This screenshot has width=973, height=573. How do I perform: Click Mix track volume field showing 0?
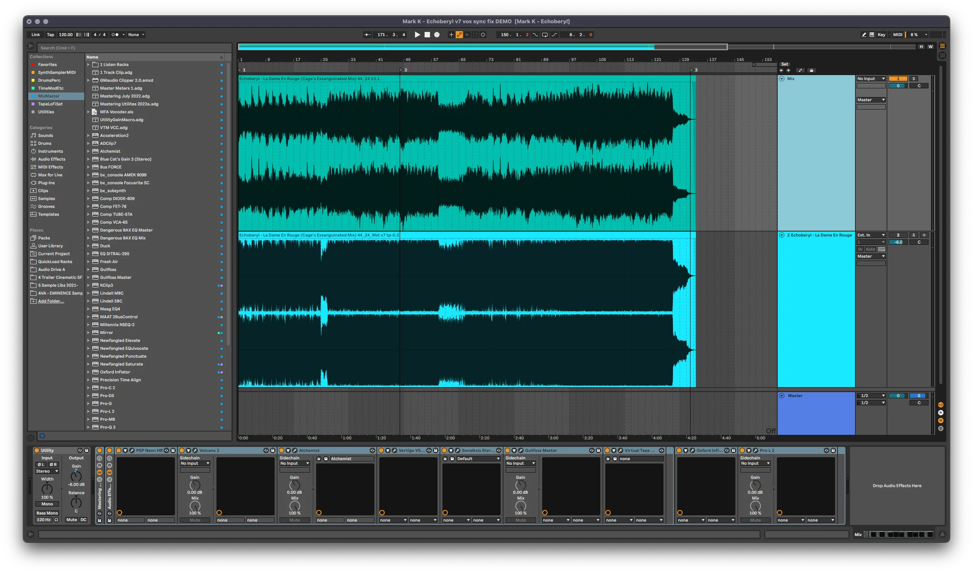(x=898, y=86)
